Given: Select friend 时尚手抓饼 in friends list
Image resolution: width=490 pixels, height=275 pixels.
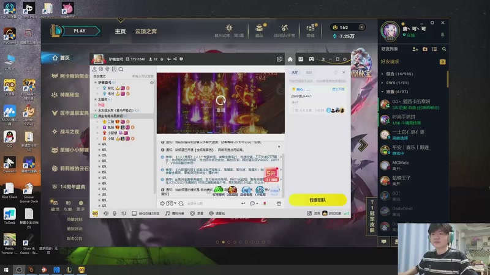Looking at the screenshot, I should tap(413, 119).
